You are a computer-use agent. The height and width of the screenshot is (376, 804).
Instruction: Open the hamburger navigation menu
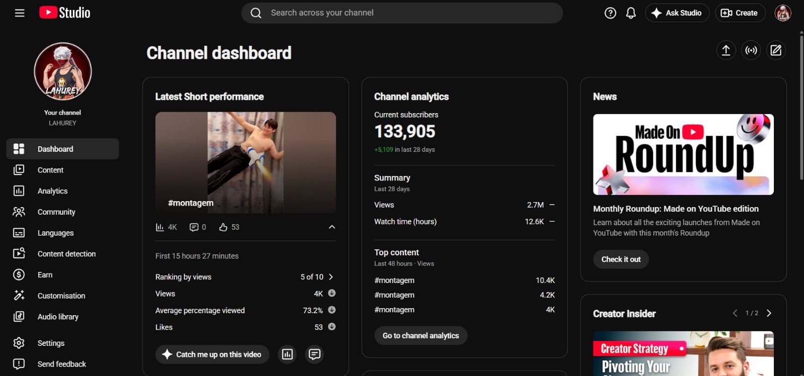click(20, 13)
